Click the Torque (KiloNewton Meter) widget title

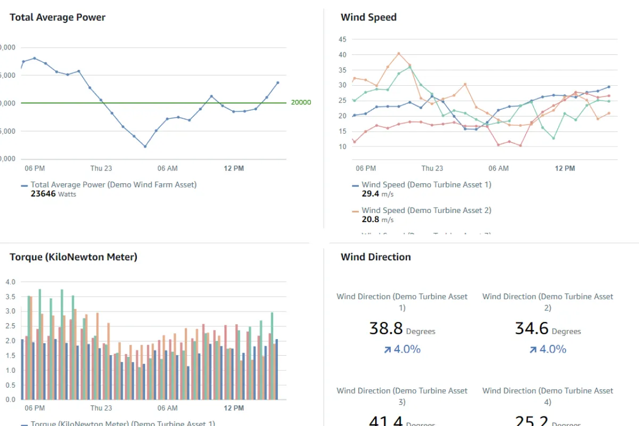point(73,257)
